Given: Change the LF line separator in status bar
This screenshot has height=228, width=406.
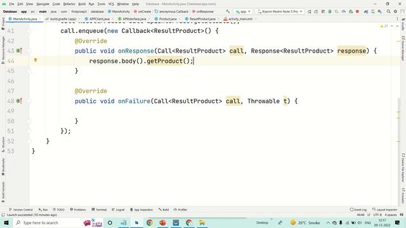Looking at the screenshot, I should tap(369, 215).
